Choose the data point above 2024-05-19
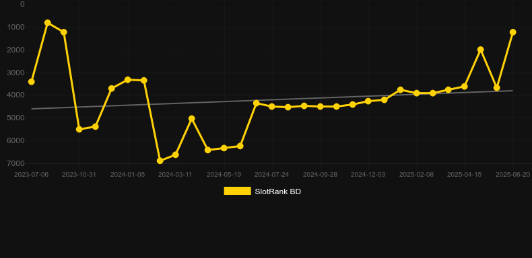The image size is (532, 258). 224,148
